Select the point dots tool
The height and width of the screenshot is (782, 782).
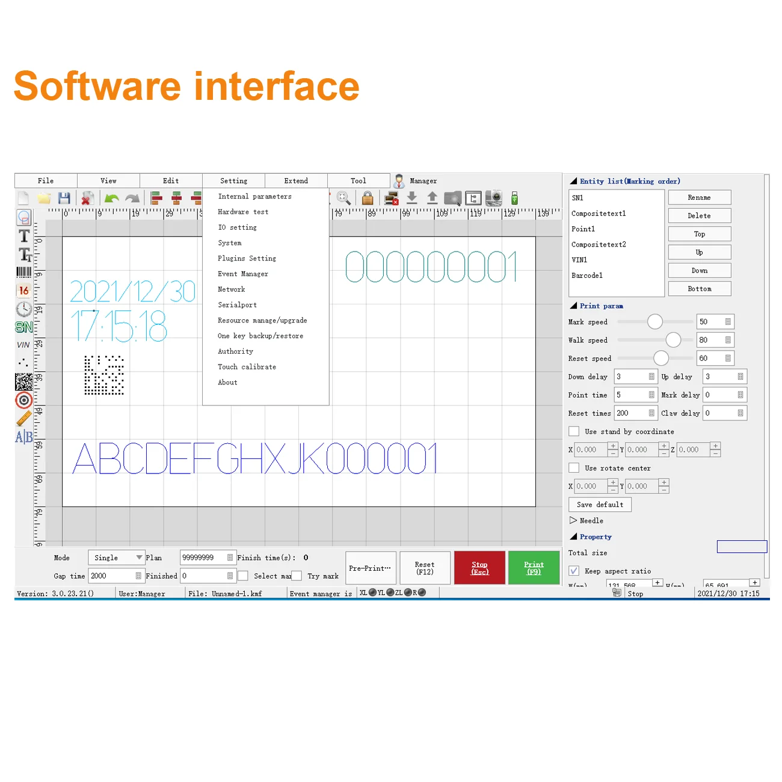coord(23,362)
